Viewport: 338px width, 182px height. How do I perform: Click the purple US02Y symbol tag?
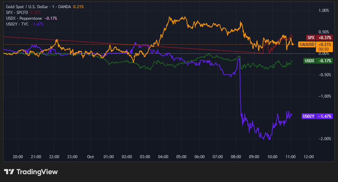tap(308, 116)
